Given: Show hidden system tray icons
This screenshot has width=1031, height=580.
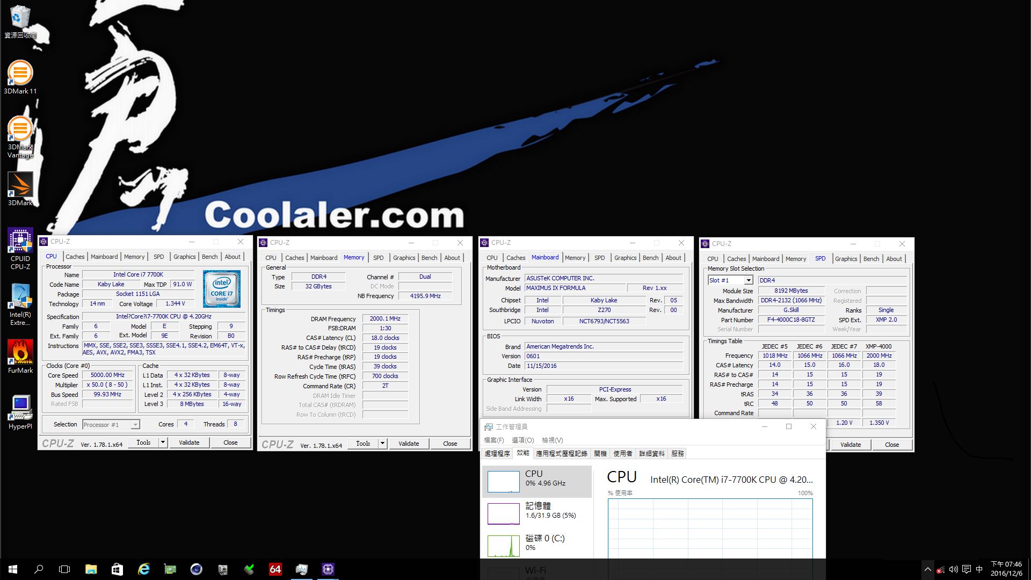Looking at the screenshot, I should click(927, 569).
